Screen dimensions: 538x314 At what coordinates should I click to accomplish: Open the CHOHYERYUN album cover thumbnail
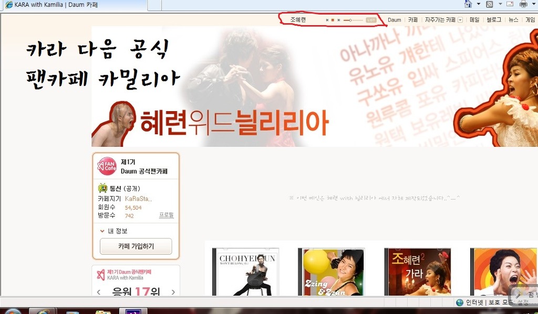tap(246, 272)
